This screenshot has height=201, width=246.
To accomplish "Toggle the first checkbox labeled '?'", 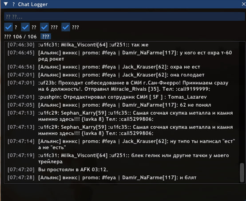I will click(x=8, y=27).
